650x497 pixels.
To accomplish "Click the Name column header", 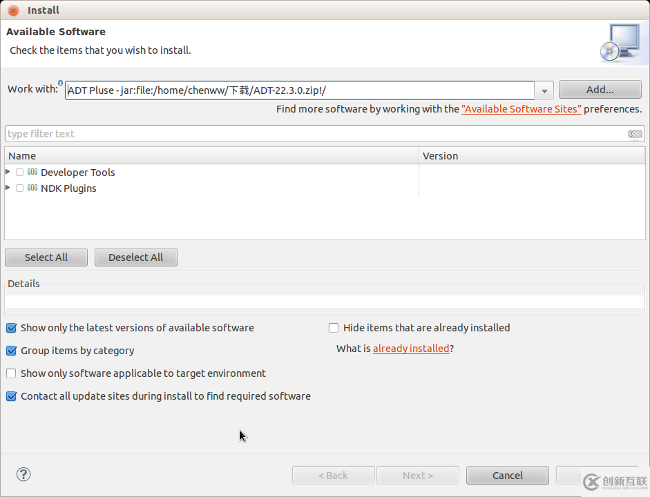I will [x=211, y=156].
